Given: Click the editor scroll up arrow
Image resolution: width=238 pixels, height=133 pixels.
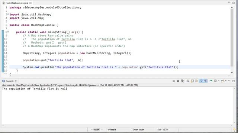Looking at the screenshot, I should point(232,7).
